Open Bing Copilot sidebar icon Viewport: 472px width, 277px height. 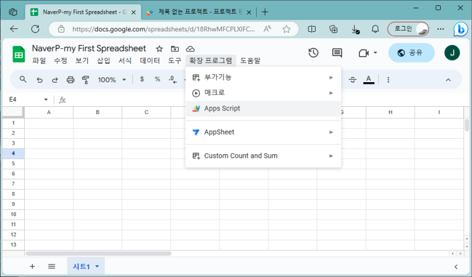click(x=461, y=30)
